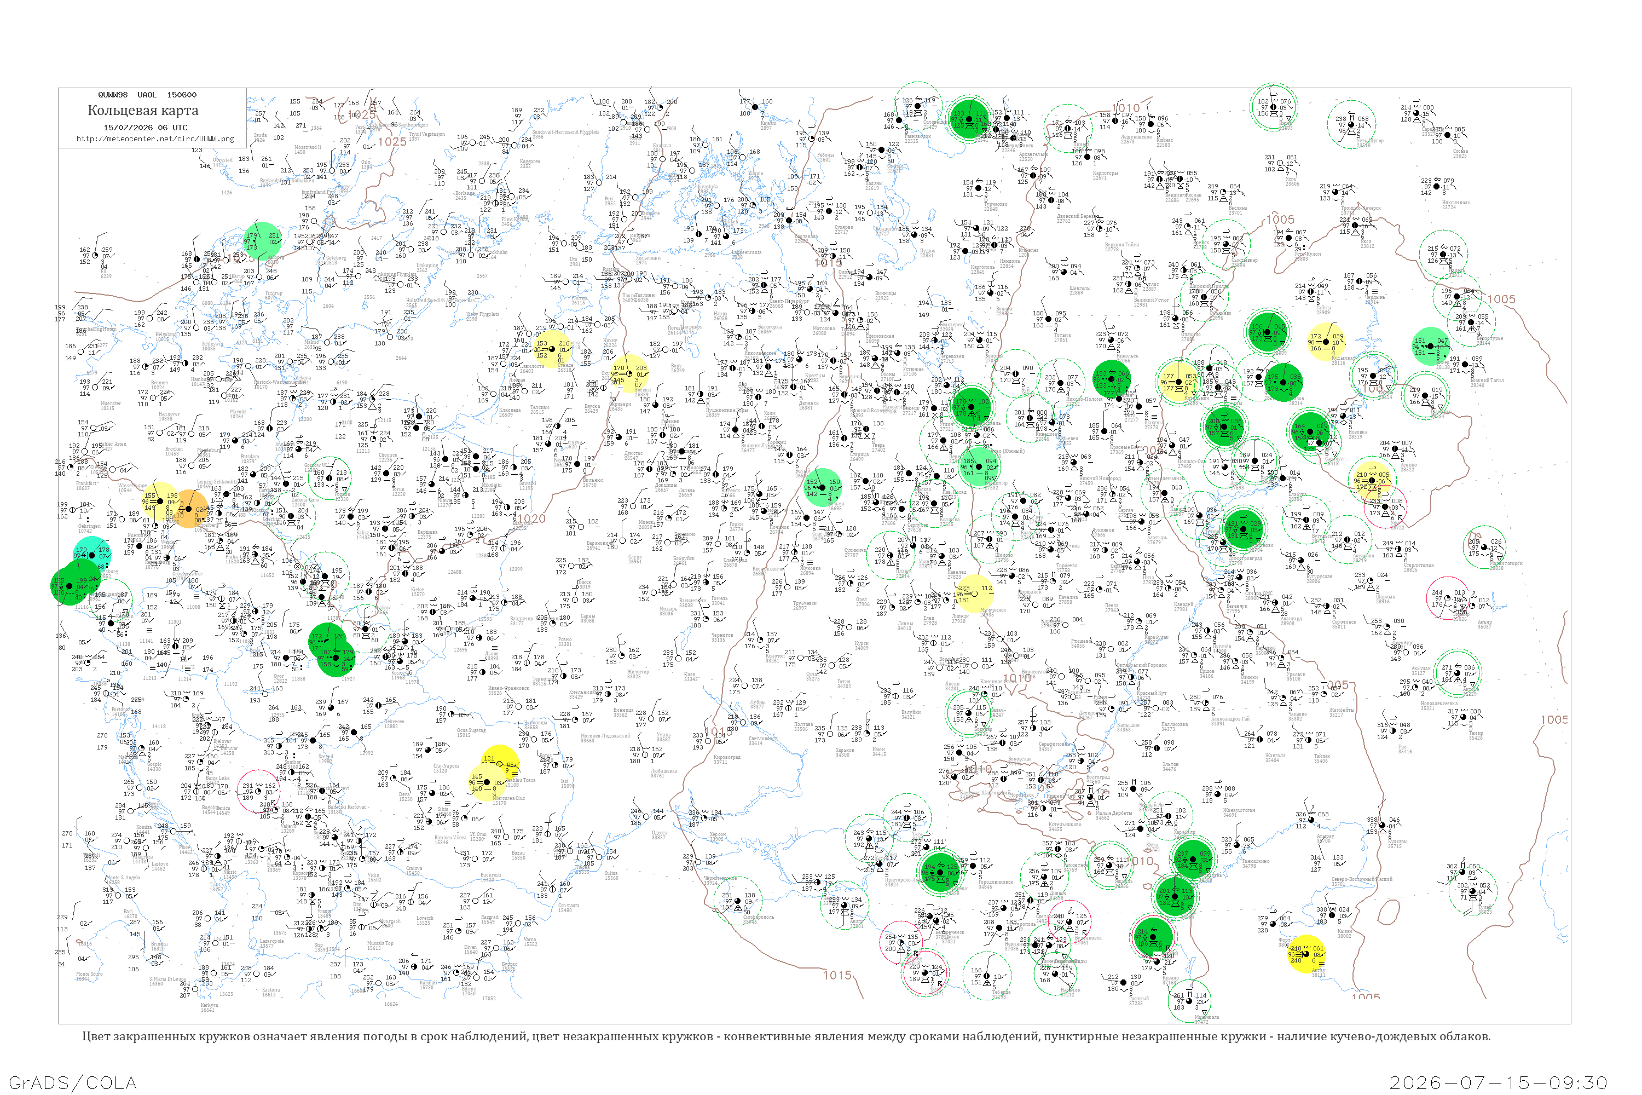
Task: Click the Каргополь station label
Action: pyautogui.click(x=983, y=268)
